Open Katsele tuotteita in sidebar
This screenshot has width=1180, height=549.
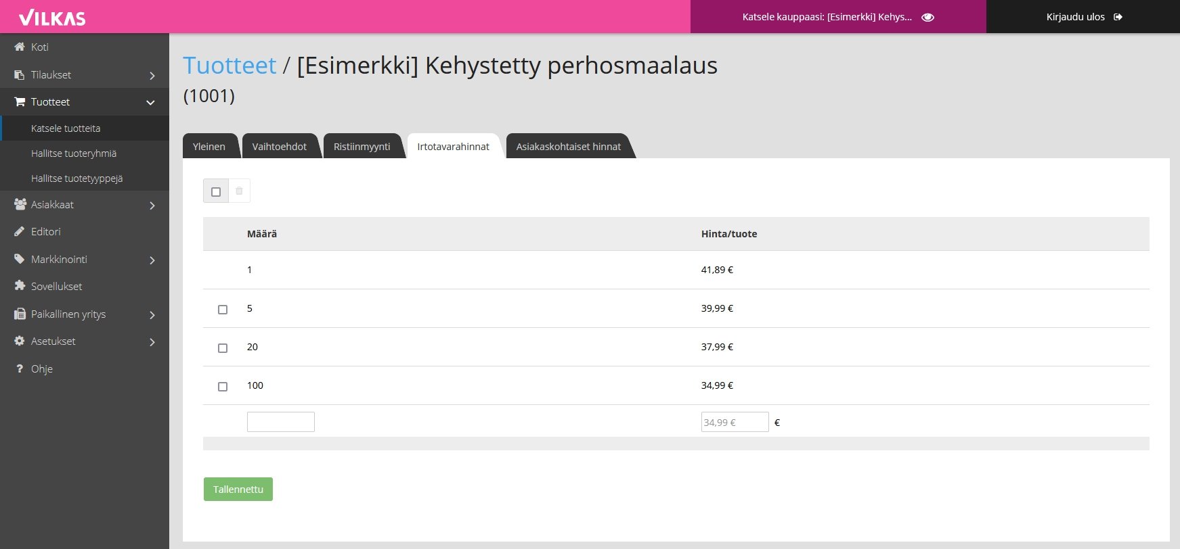click(85, 128)
